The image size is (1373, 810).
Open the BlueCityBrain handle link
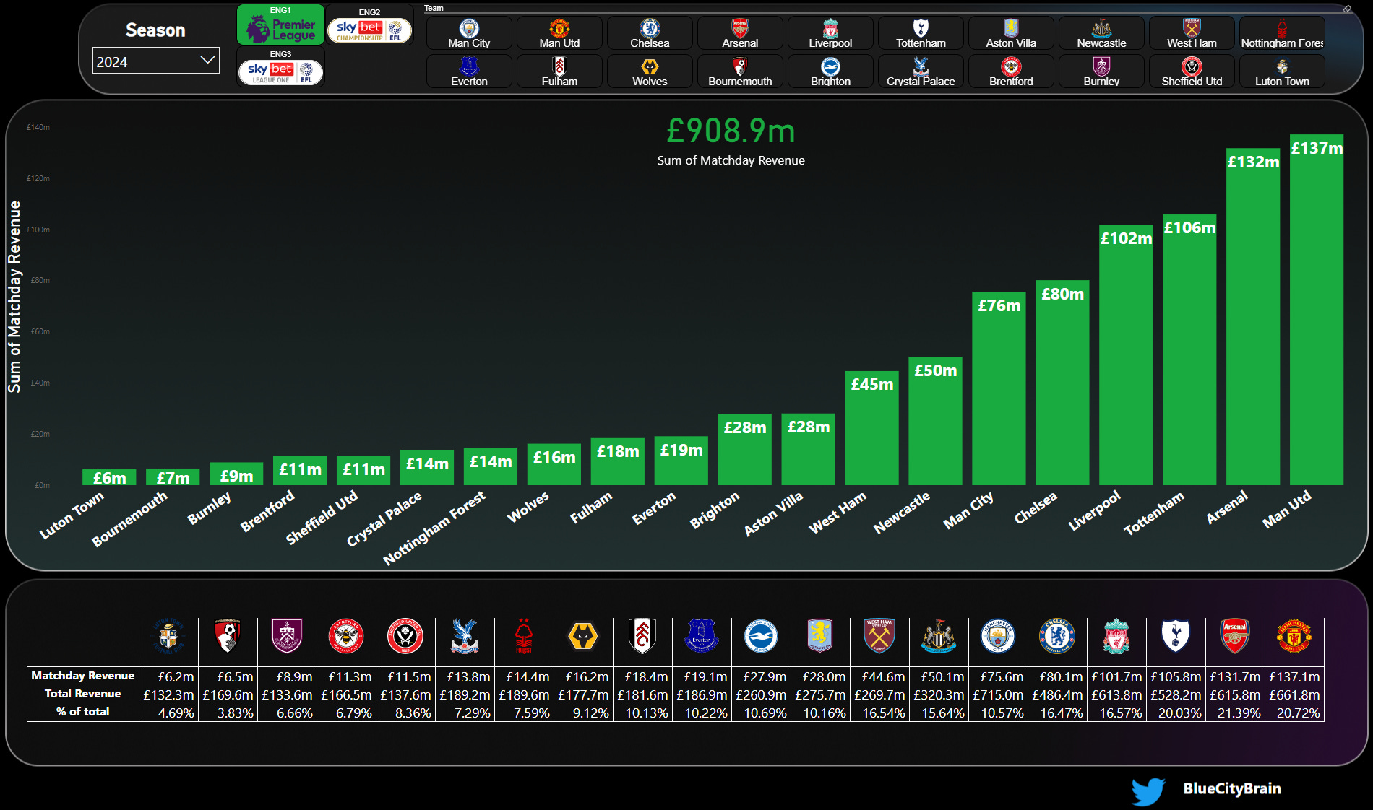click(1232, 789)
